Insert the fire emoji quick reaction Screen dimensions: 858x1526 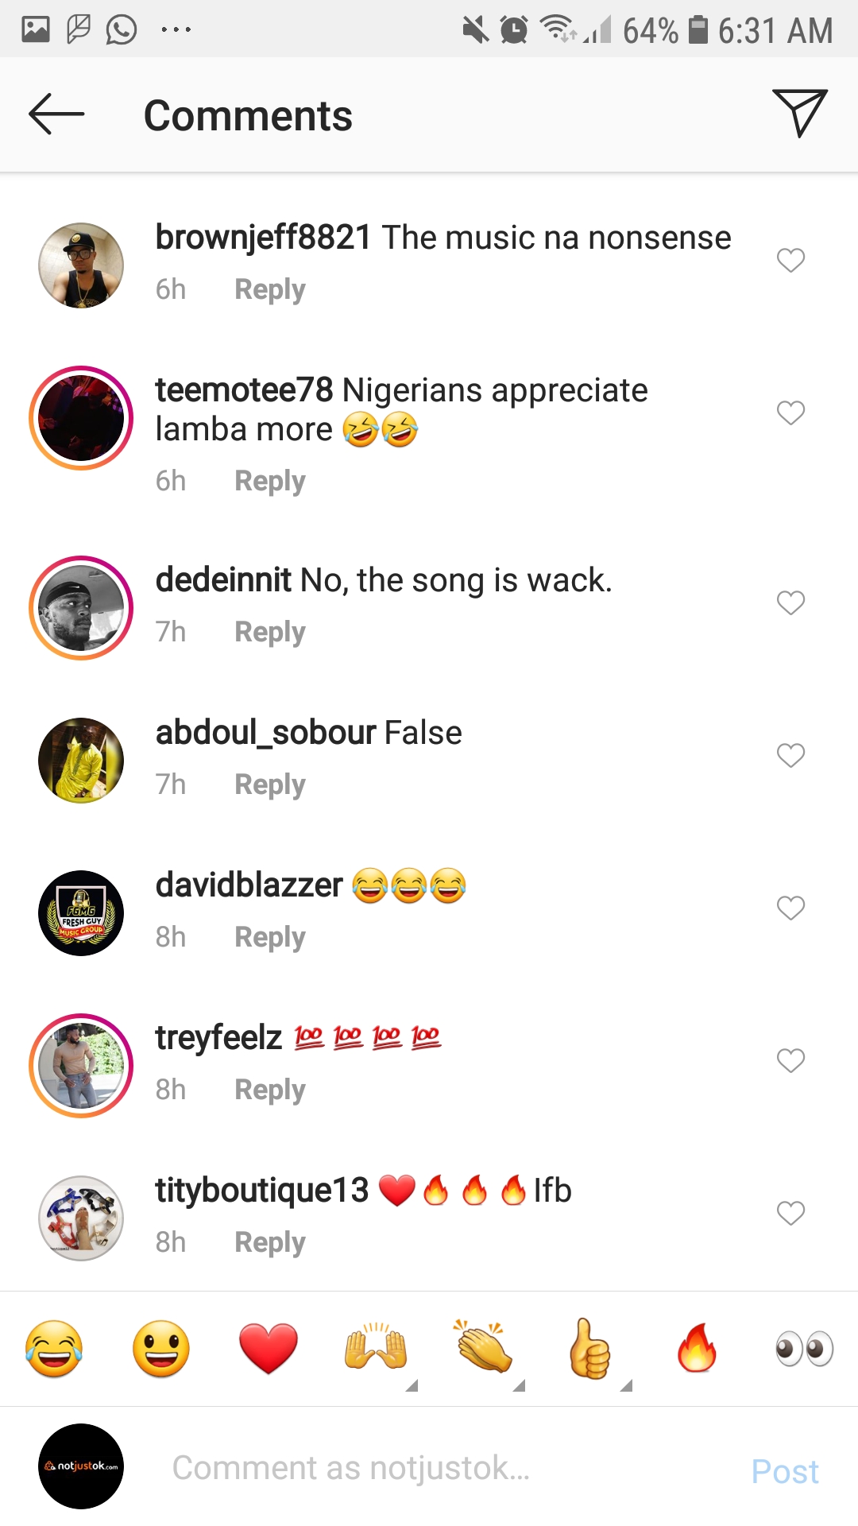(697, 1349)
